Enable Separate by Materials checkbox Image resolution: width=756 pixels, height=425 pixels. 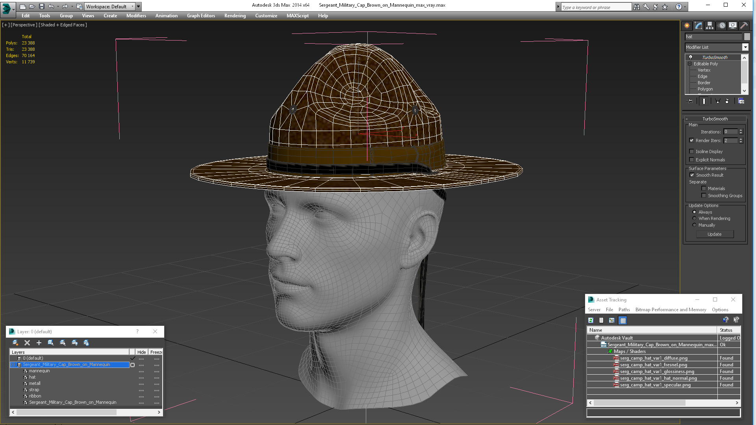pyautogui.click(x=704, y=188)
